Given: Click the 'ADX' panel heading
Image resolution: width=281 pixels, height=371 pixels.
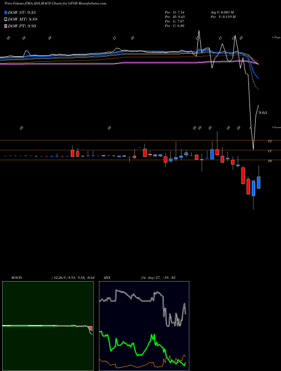Looking at the screenshot, I should coord(107,278).
